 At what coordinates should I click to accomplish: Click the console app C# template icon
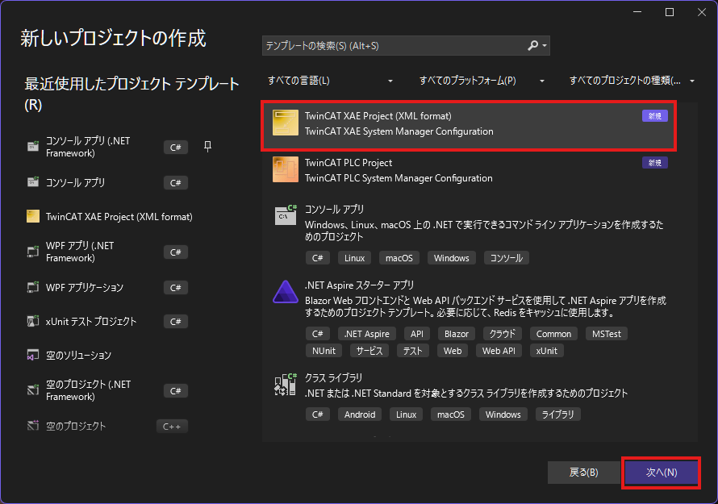(286, 216)
